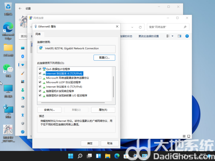Refresh the 网络连接 window address bar
The image size is (215, 161).
tap(140, 27)
